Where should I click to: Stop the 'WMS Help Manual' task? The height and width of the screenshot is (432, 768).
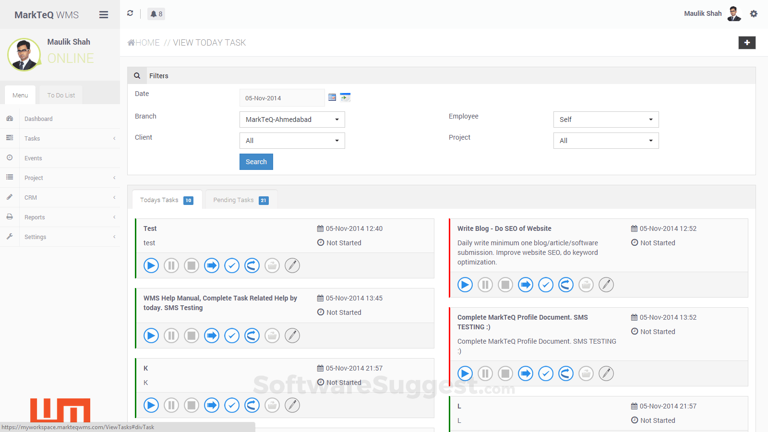pyautogui.click(x=192, y=336)
